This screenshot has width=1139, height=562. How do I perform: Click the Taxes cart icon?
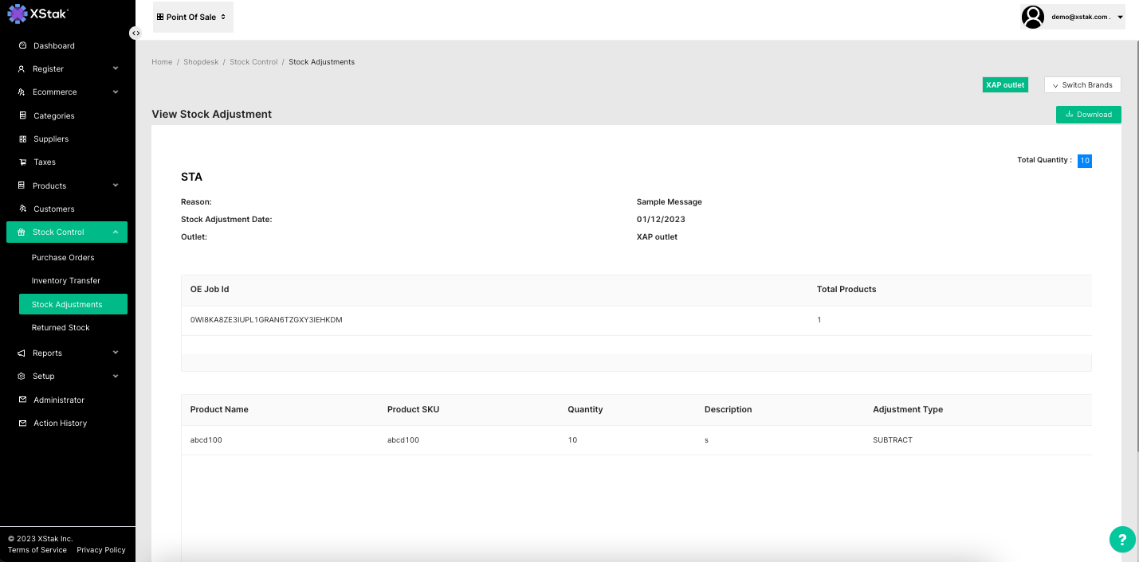click(23, 162)
